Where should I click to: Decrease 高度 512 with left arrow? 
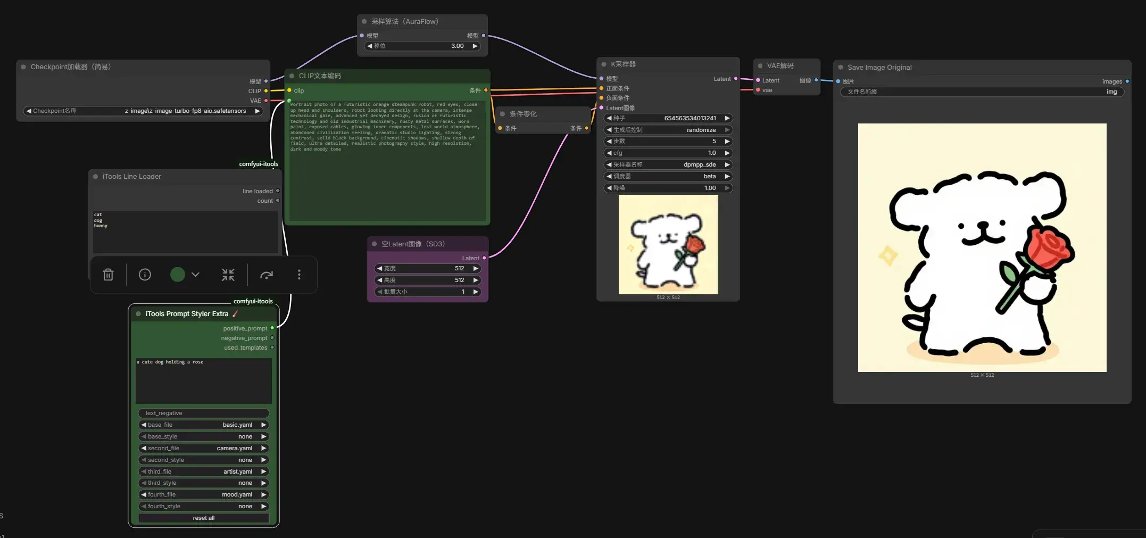coord(380,280)
